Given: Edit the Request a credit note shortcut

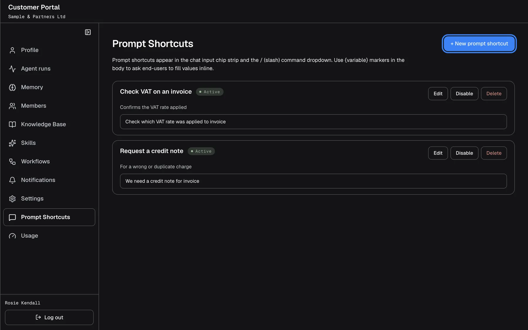Looking at the screenshot, I should 438,153.
